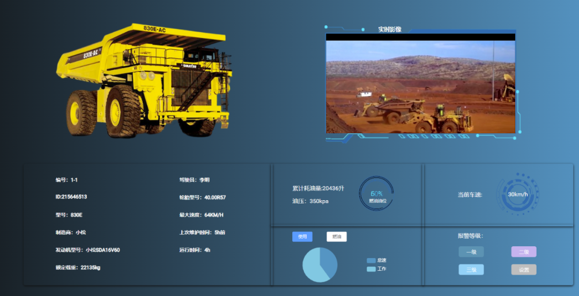The image size is (579, 296).
Task: Click the 实时影像 live video feed
Action: [420, 87]
